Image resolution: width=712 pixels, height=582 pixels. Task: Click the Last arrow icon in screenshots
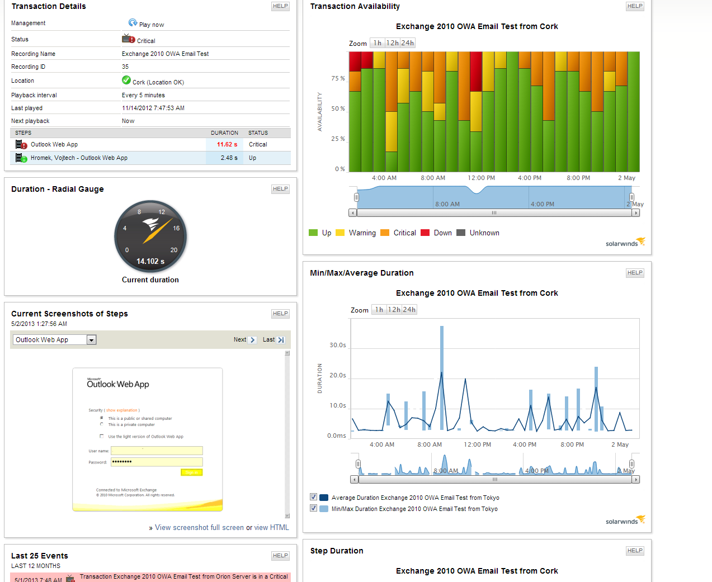click(x=281, y=340)
